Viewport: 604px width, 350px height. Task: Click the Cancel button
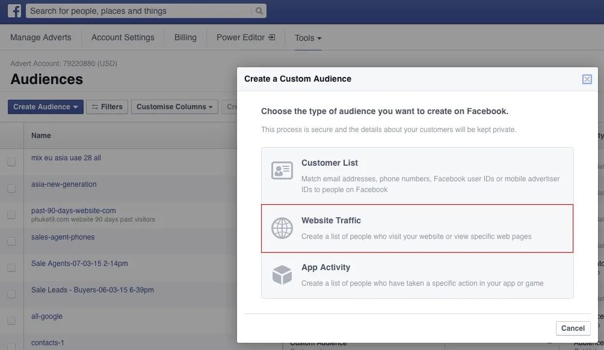[573, 328]
